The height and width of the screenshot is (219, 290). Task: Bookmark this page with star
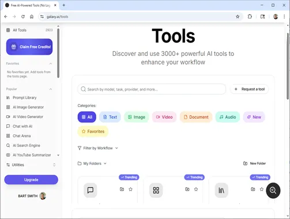pyautogui.click(x=238, y=17)
